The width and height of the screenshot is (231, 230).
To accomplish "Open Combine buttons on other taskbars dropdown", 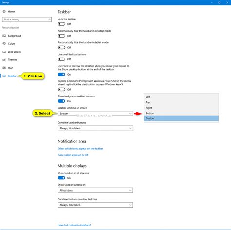I will [95, 205].
